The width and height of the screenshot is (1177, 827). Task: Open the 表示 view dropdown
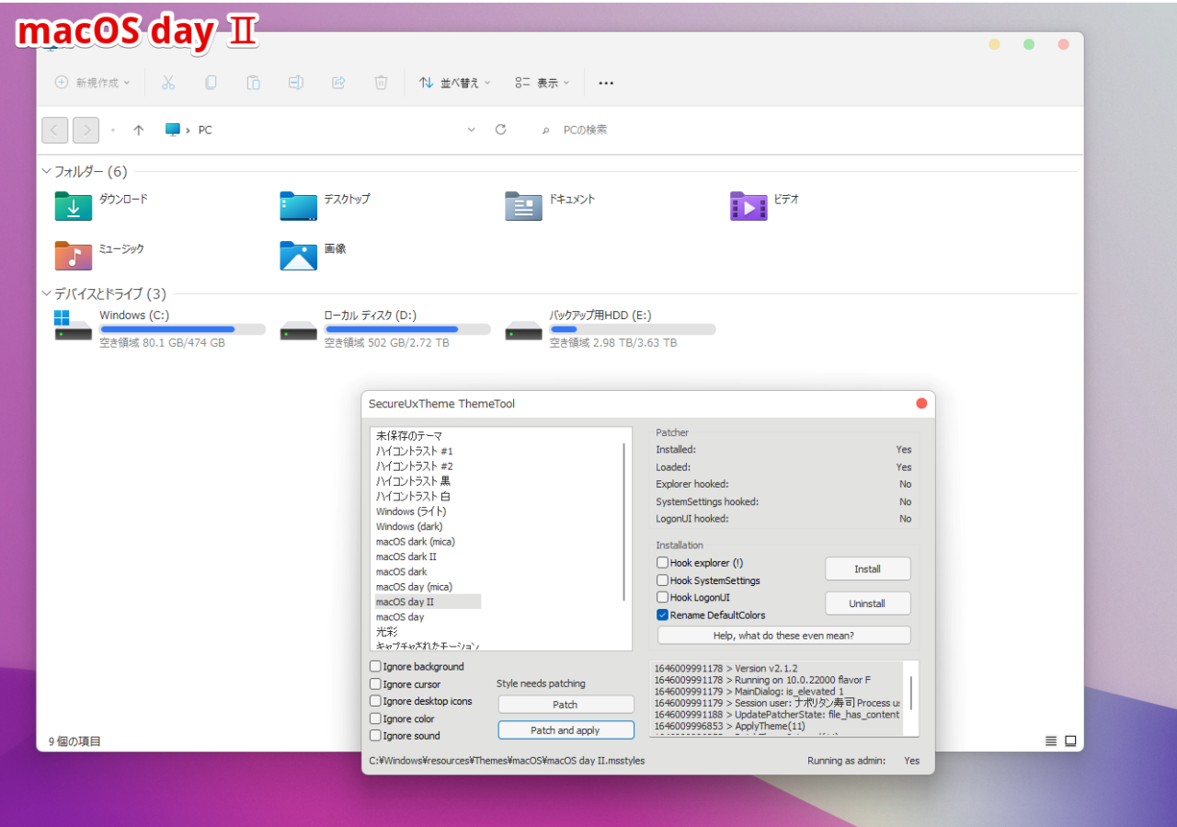(x=543, y=83)
